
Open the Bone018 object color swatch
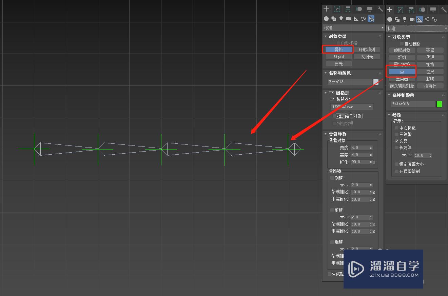click(376, 82)
